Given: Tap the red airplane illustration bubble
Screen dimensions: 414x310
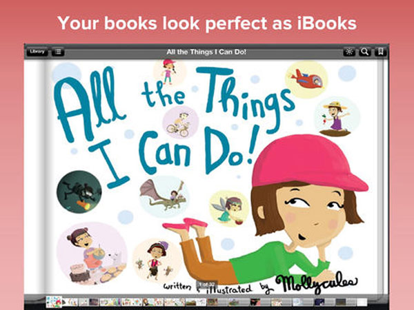Looking at the screenshot, I should coord(306,79).
